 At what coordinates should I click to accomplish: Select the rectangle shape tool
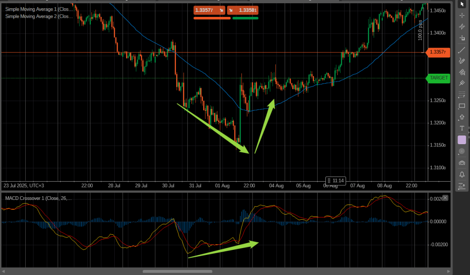click(462, 106)
